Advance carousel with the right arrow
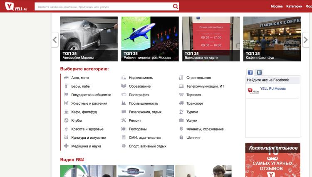Viewport: 312px width, 177px height. coord(306,40)
